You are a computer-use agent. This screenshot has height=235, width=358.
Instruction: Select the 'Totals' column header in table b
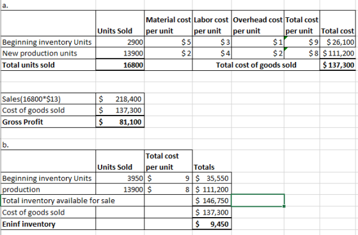[212, 162]
